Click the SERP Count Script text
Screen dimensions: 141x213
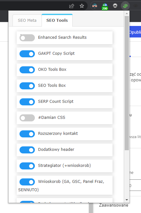56,102
